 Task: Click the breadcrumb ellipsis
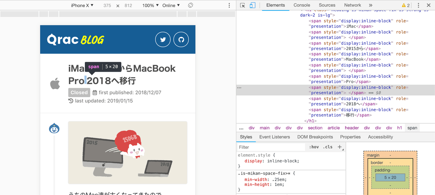click(x=241, y=128)
